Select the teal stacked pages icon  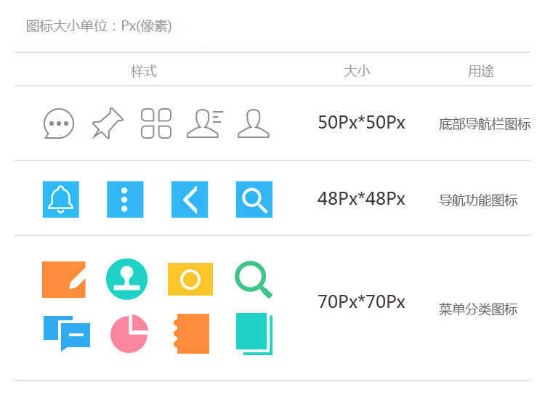(254, 334)
